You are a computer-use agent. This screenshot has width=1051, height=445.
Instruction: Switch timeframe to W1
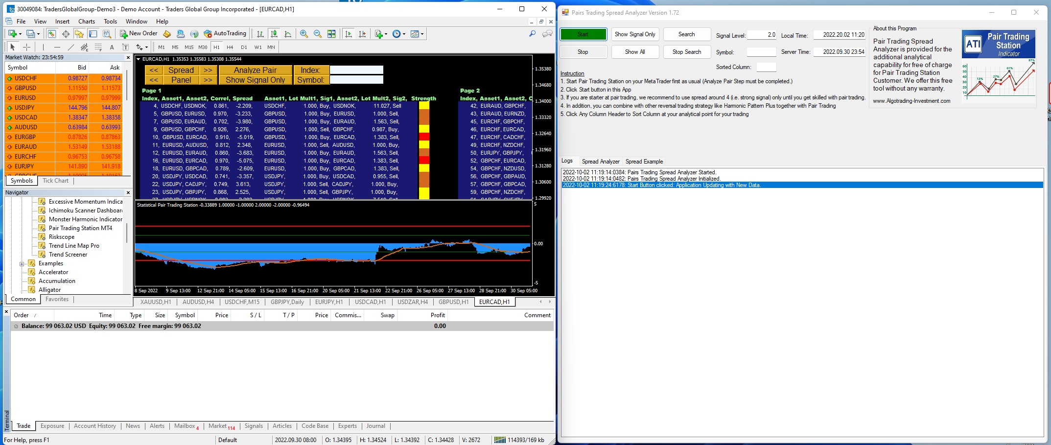click(x=258, y=47)
